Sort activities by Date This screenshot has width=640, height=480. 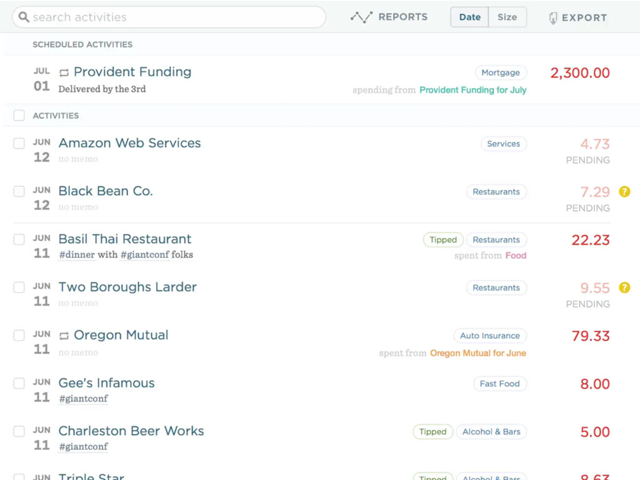coord(469,17)
